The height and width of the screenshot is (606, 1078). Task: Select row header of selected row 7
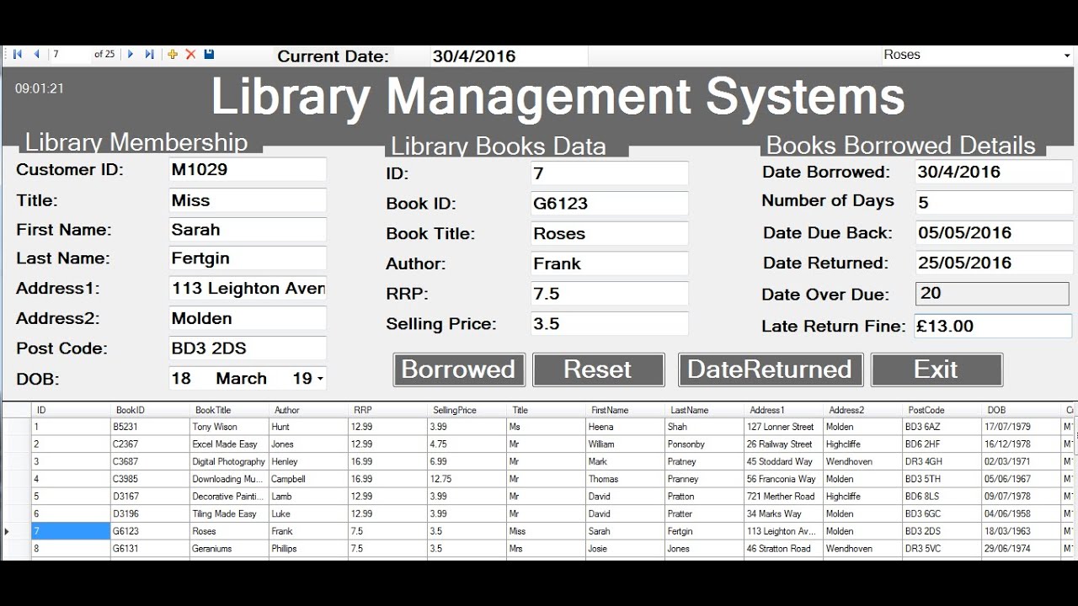pos(17,531)
